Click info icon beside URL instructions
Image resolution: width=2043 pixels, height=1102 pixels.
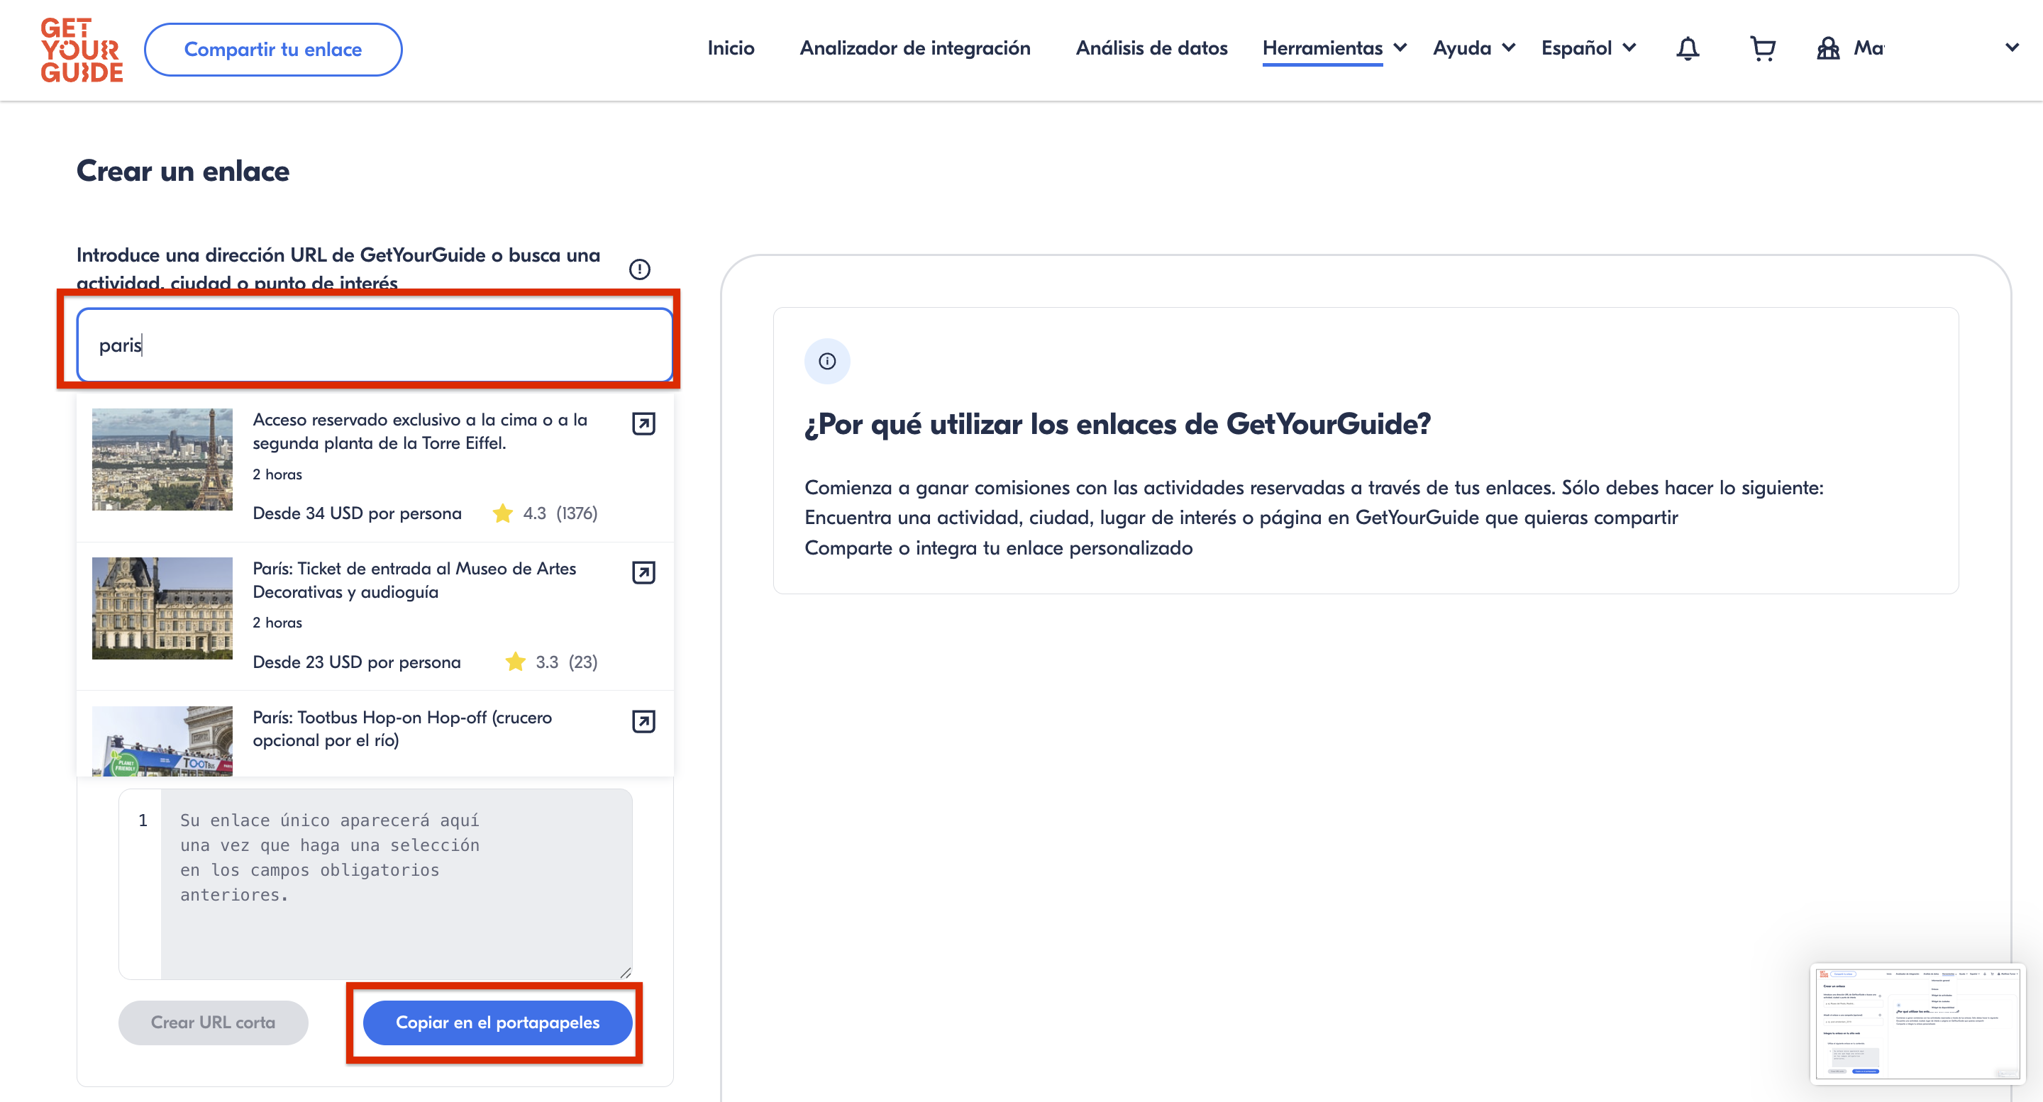[x=639, y=269]
